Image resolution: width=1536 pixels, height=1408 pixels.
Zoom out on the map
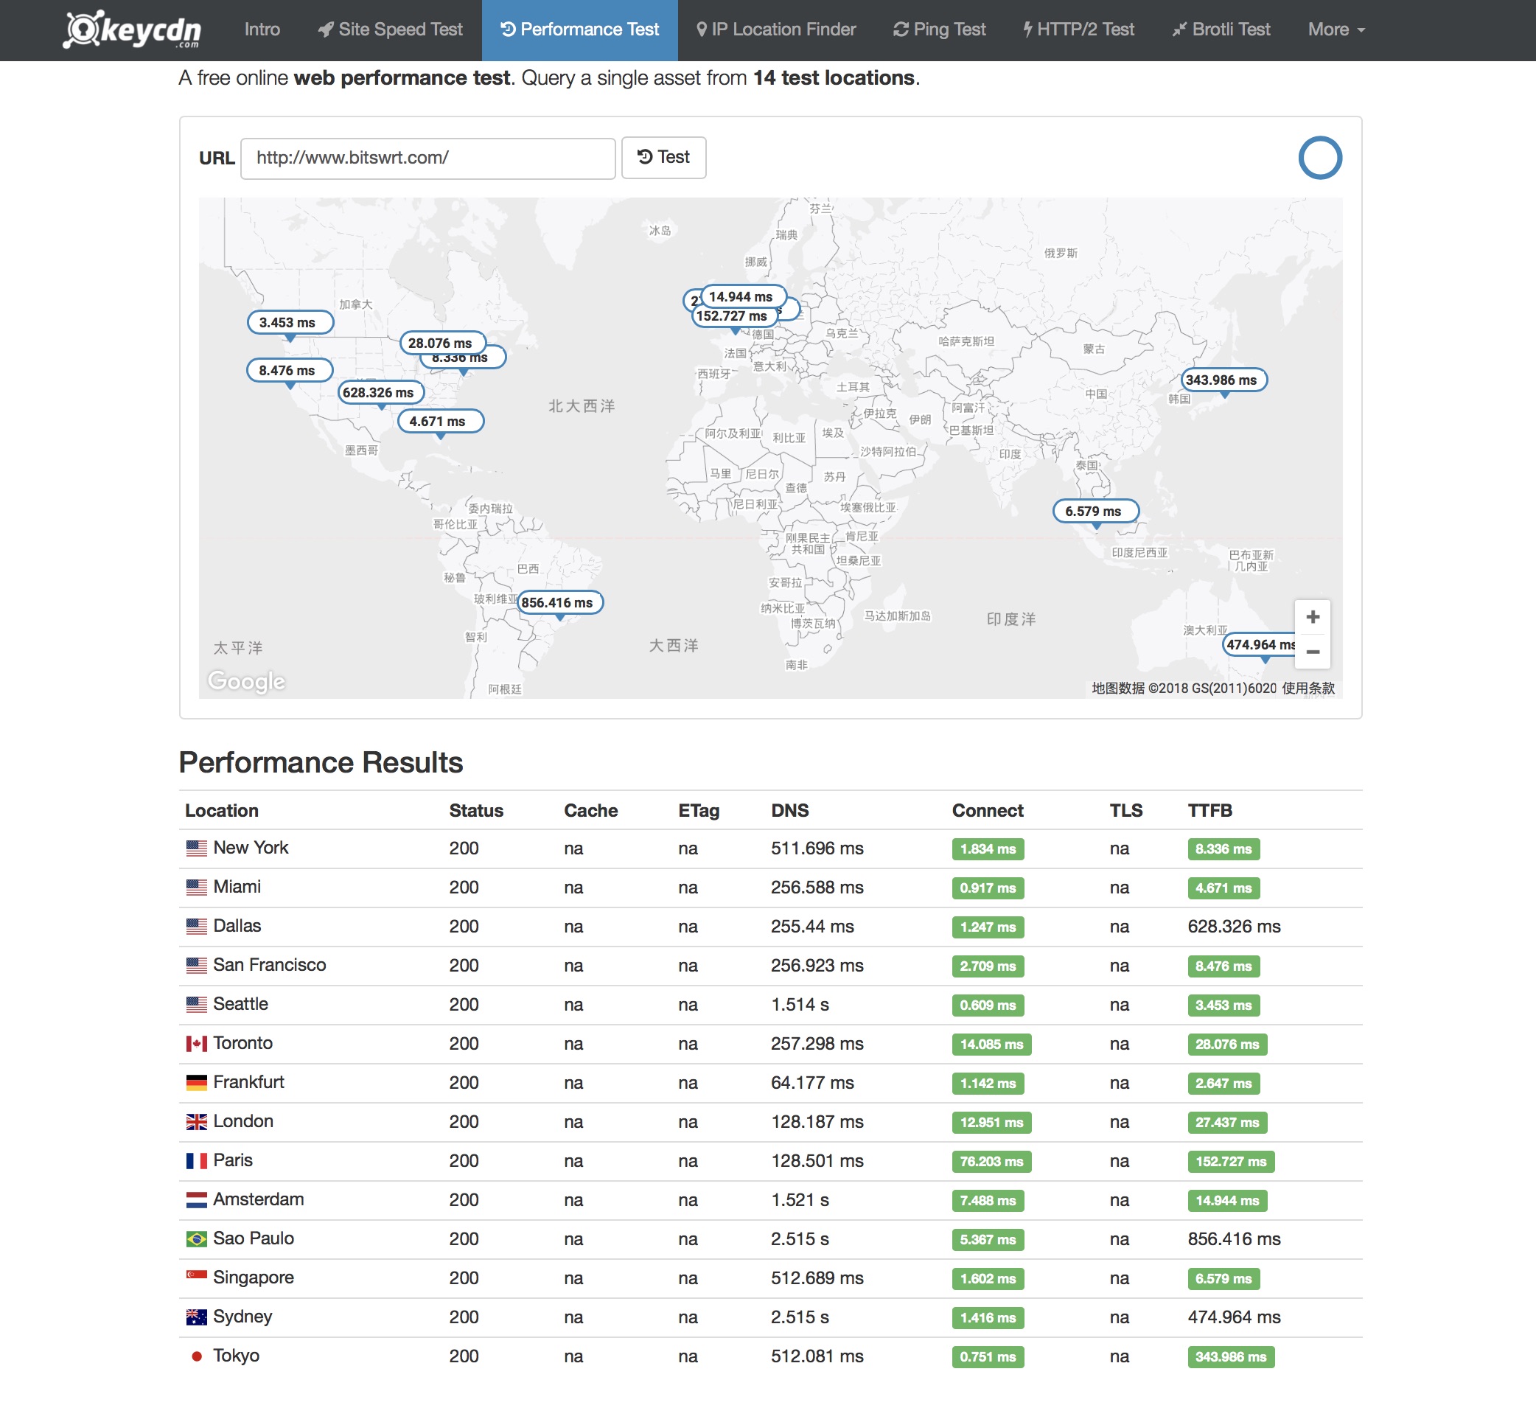pos(1312,652)
